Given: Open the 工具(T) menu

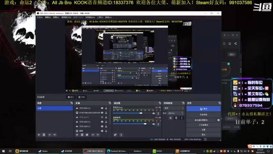Looking at the screenshot, I should (x=100, y=17).
